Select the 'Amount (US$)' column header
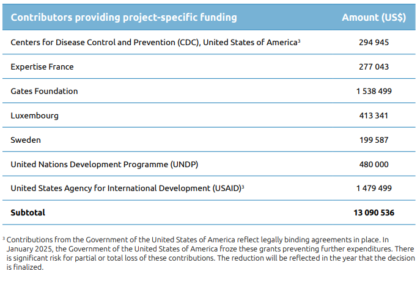420x307 pixels. pos(374,17)
